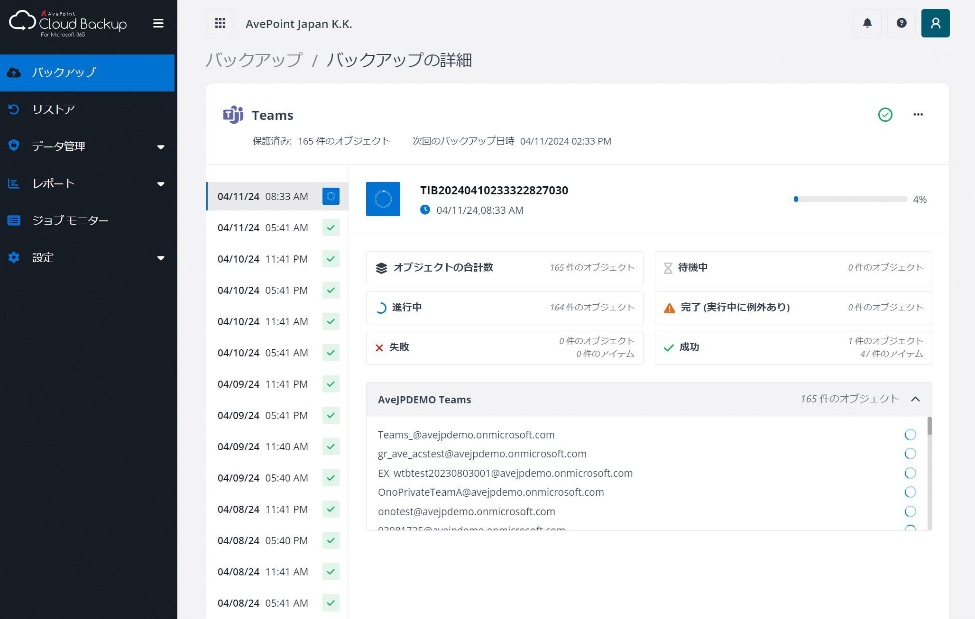
Task: Select backup 04/08/24 11:41 PM
Action: click(277, 509)
